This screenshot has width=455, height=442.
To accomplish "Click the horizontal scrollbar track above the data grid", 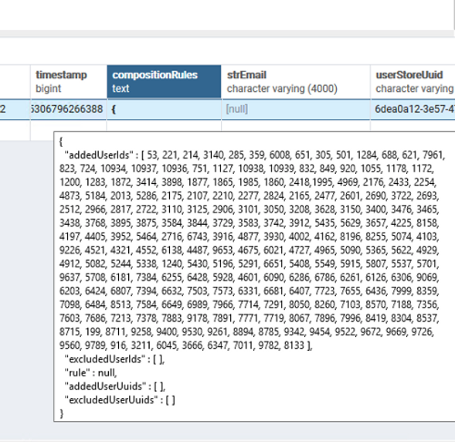I will (226, 34).
